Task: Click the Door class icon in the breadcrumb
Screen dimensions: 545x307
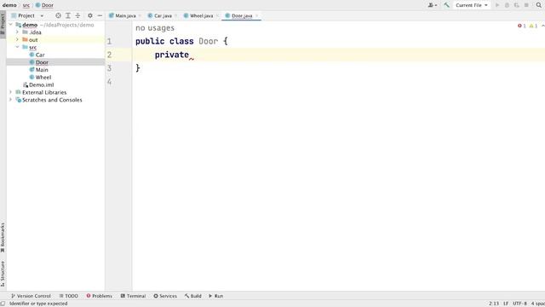Action: (x=37, y=5)
